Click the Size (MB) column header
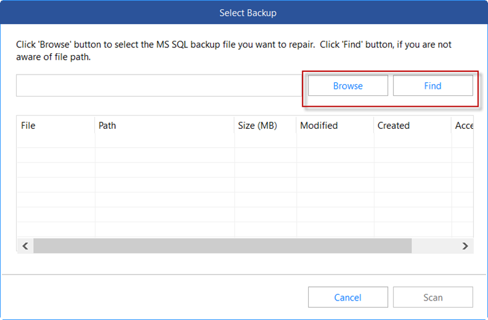The height and width of the screenshot is (320, 488). click(x=265, y=126)
